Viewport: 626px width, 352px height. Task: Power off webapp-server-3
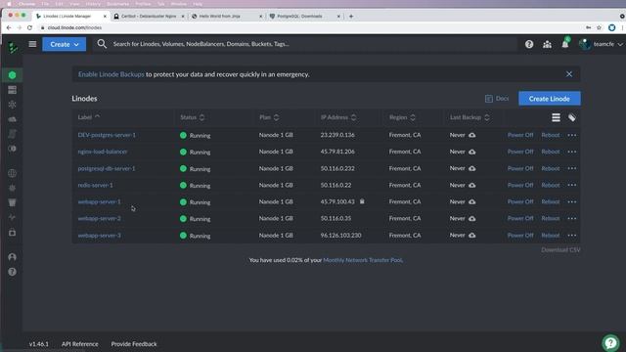tap(520, 236)
